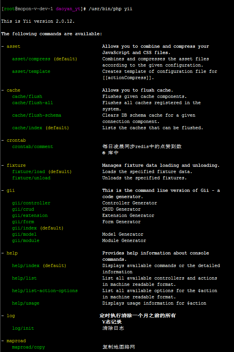Click the 'gii/extension' entry
The width and height of the screenshot is (234, 352).
pos(30,215)
